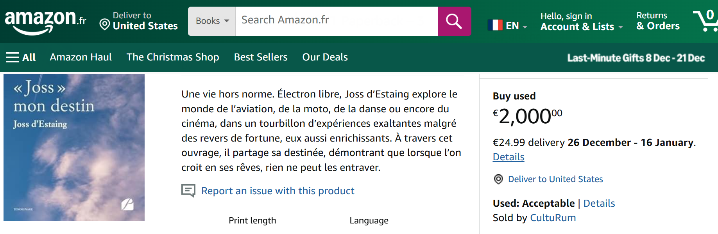The height and width of the screenshot is (234, 718).
Task: Select Our Deals in navigation
Action: point(325,57)
